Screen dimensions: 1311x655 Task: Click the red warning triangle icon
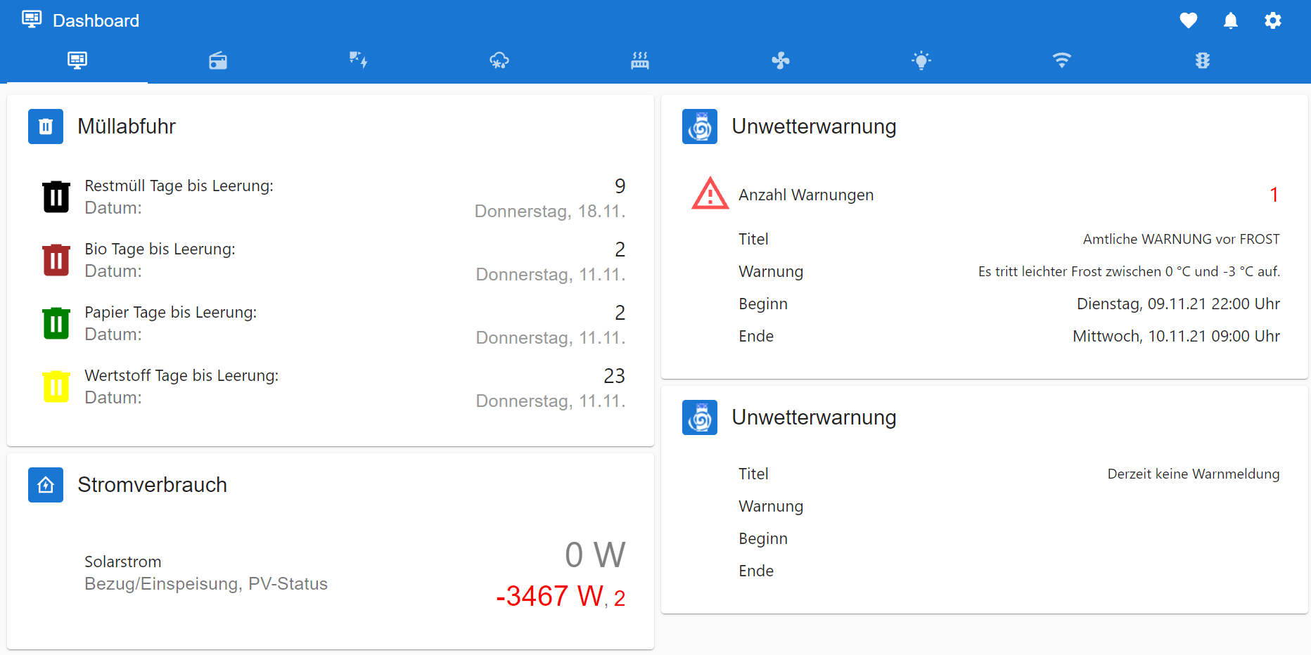coord(710,193)
